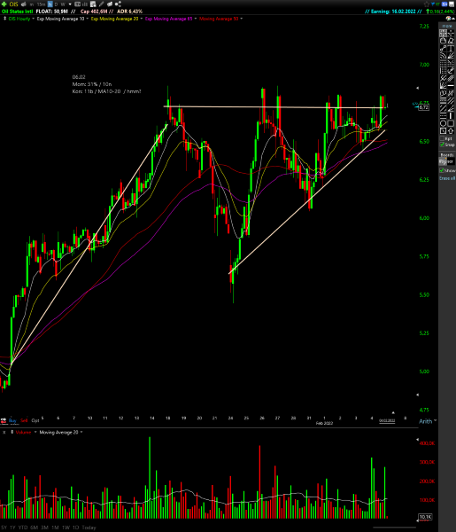Click the volume pane scale icon

pos(12,432)
